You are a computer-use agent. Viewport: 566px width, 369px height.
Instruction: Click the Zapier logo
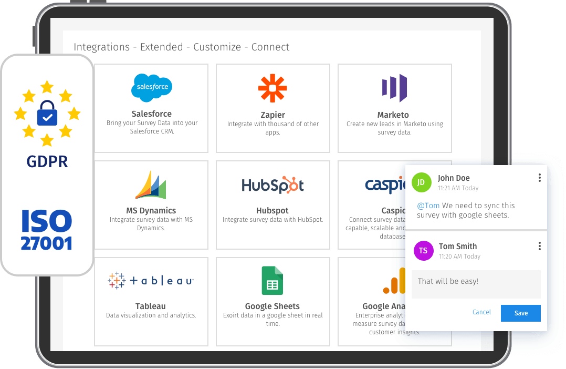[272, 88]
